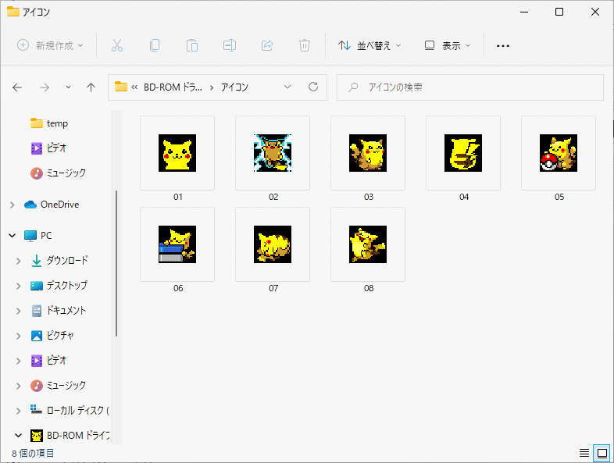
Task: Expand the ローカル ディスク tree node
Action: click(19, 411)
